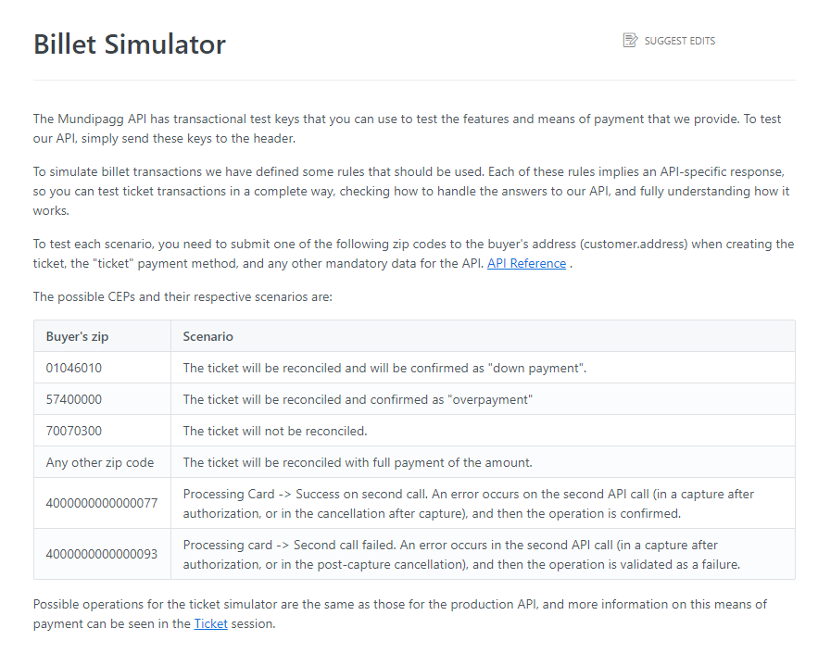Select card number 4000000000000093 cell
This screenshot has height=653, width=818.
click(102, 554)
